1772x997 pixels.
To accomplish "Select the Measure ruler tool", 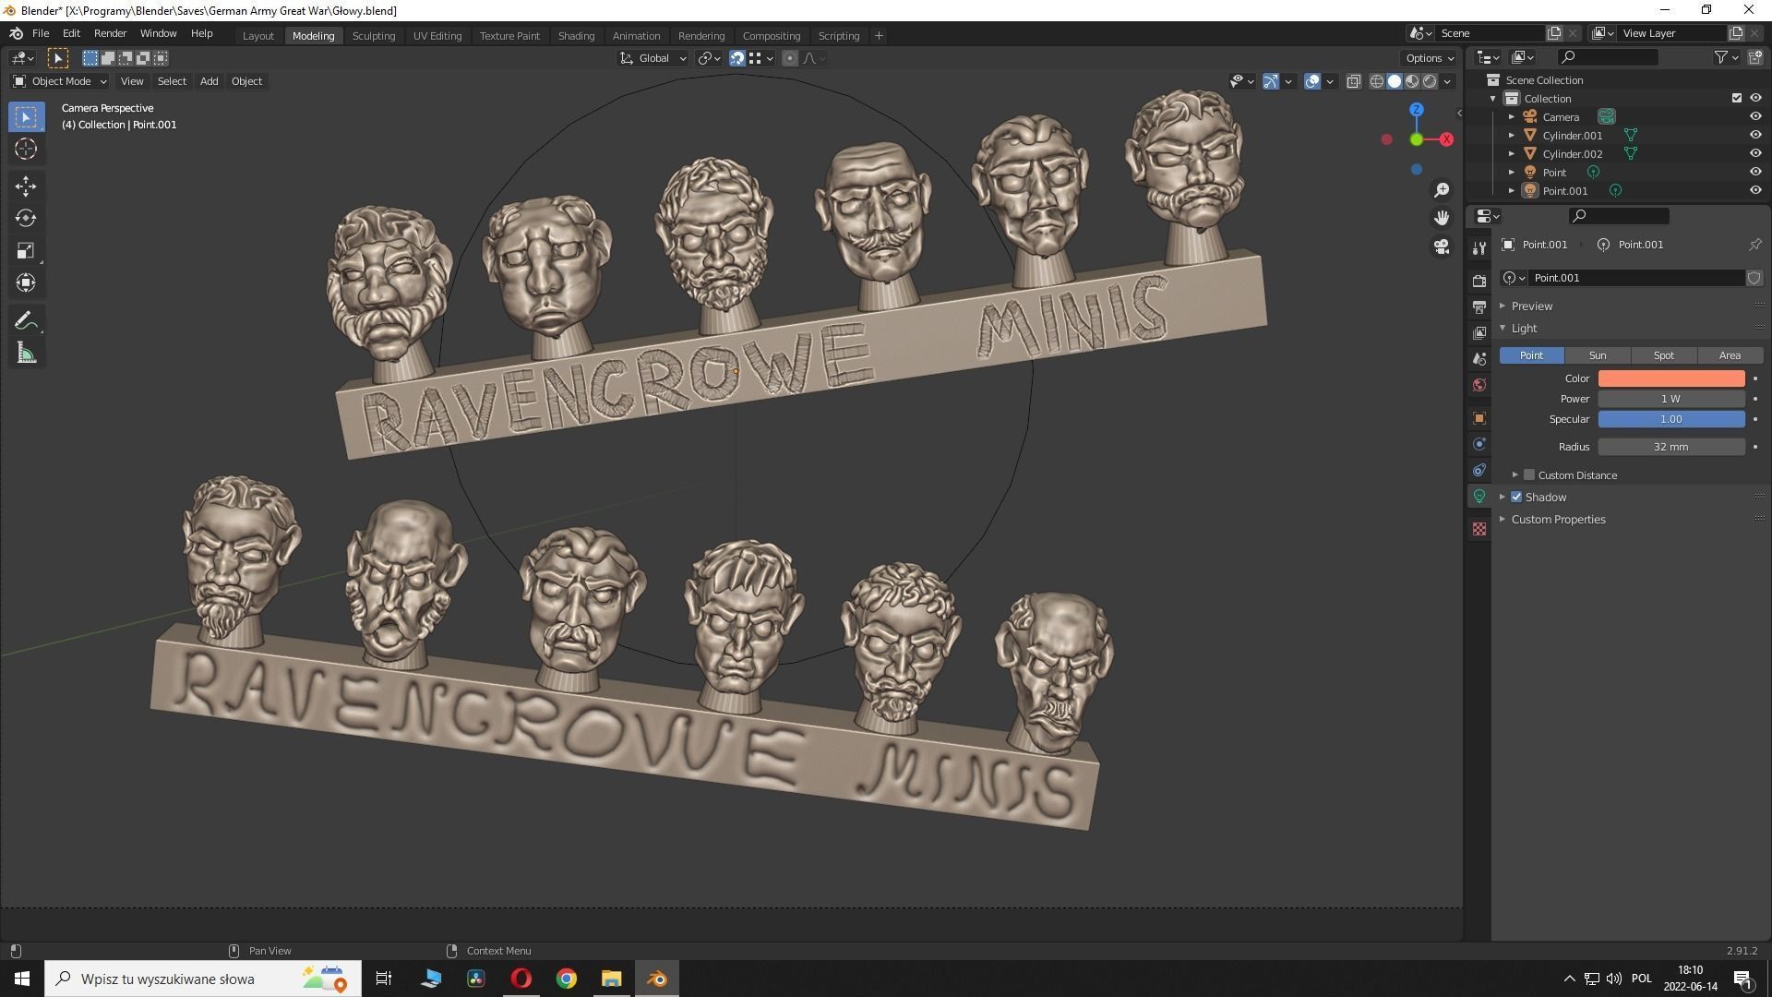I will pyautogui.click(x=26, y=354).
